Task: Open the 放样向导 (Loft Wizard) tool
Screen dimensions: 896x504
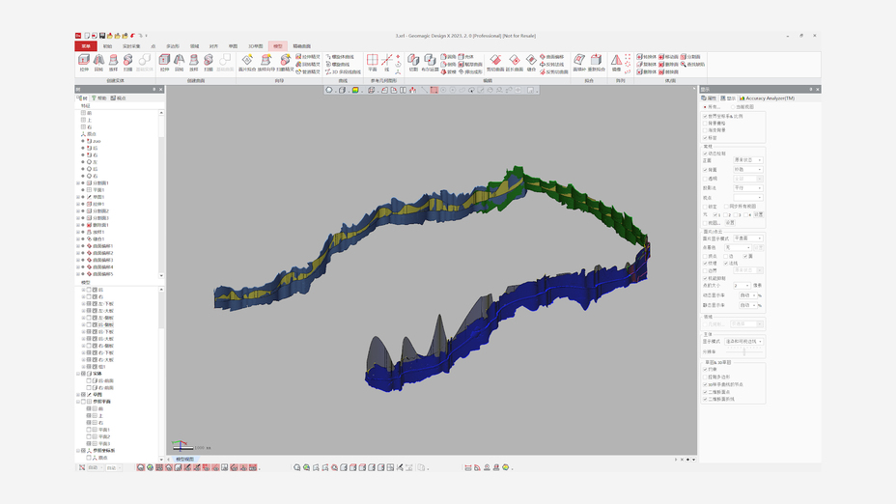Action: 266,63
